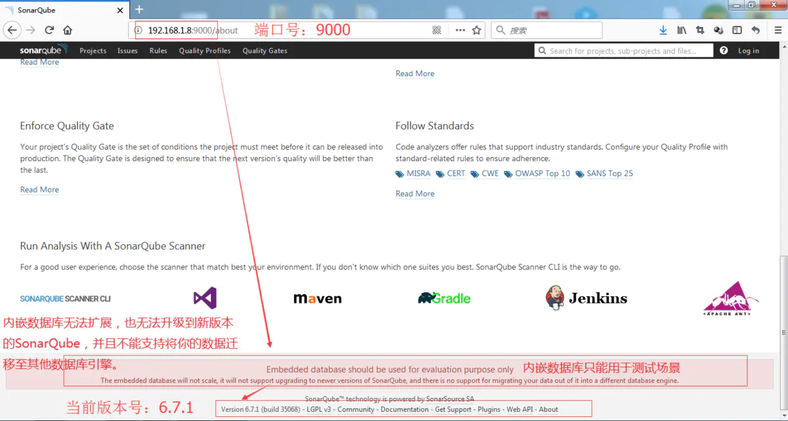
Task: Focus the projects and files search field
Action: tap(624, 51)
